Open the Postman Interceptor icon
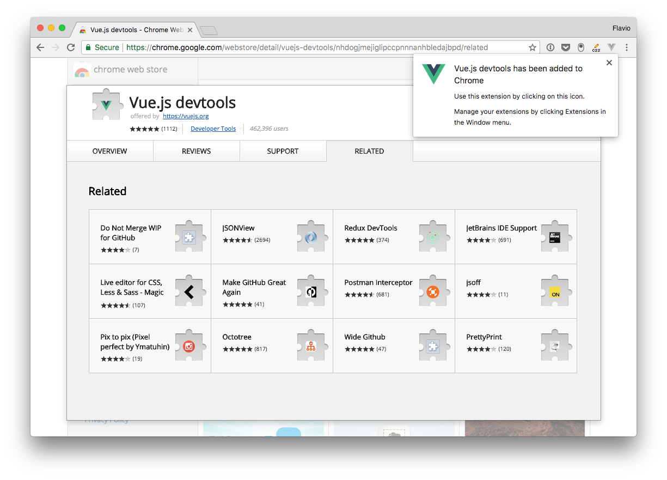The image size is (667, 480). (x=433, y=291)
